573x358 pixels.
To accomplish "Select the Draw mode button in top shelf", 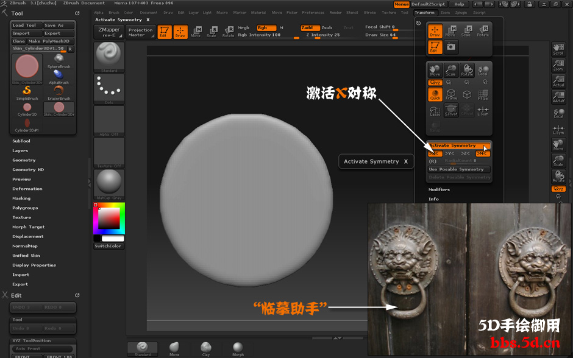I will [x=180, y=32].
